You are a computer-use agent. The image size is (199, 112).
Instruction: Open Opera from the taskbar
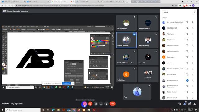pos(94,110)
